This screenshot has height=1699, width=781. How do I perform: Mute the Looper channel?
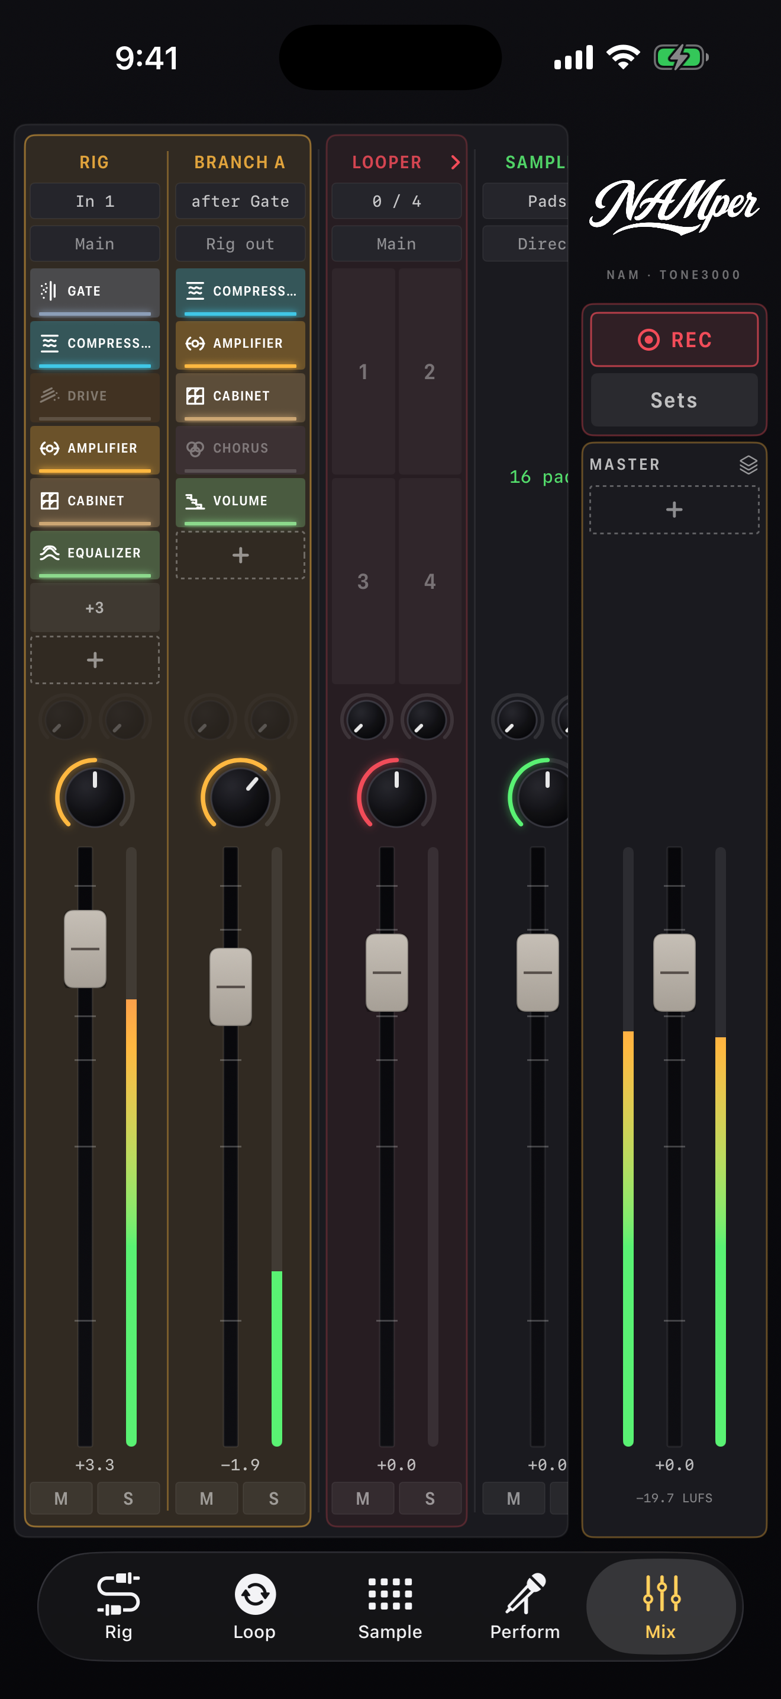click(x=363, y=1499)
